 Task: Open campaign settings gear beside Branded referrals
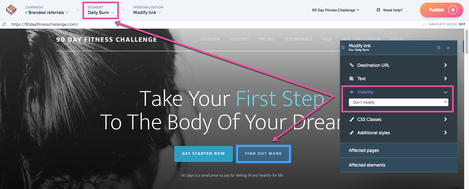[67, 12]
